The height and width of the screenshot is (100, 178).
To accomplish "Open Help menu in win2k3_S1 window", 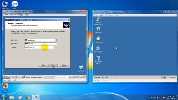I will point(26,15).
